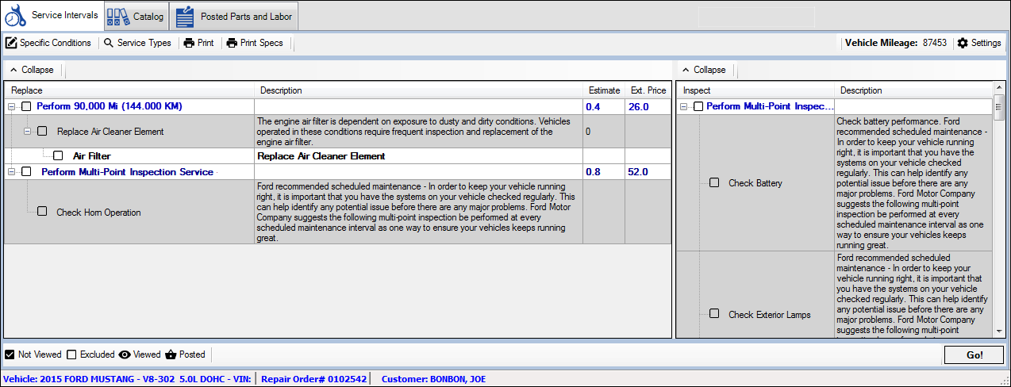Collapse the Perform 90,000 Mi tree node
Screen dimensions: 1011x387
(12, 107)
